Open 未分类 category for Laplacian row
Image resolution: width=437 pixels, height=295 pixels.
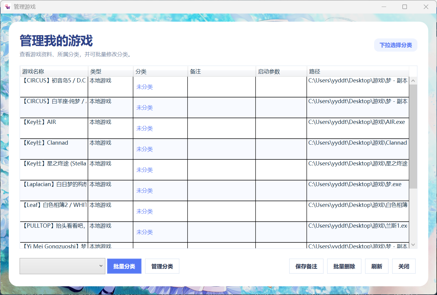145,191
